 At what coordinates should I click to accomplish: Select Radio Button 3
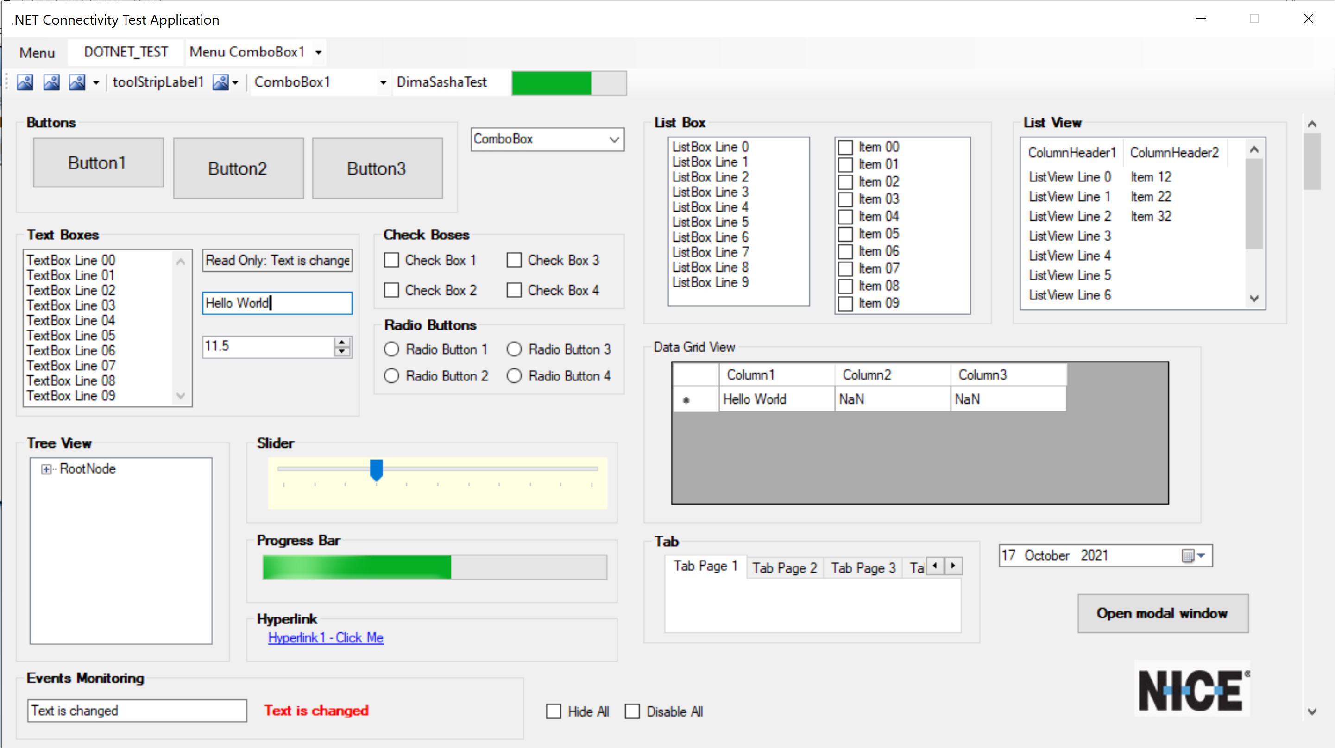pyautogui.click(x=514, y=349)
